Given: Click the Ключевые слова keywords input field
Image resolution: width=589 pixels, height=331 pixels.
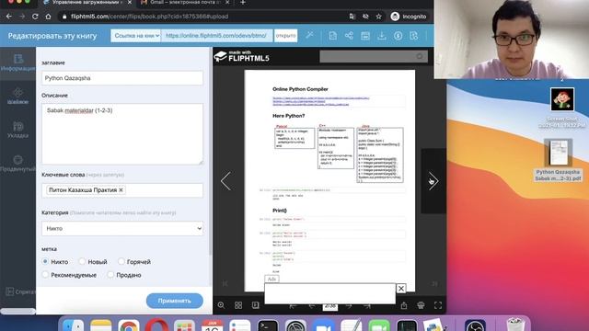Looking at the screenshot, I should click(x=122, y=190).
